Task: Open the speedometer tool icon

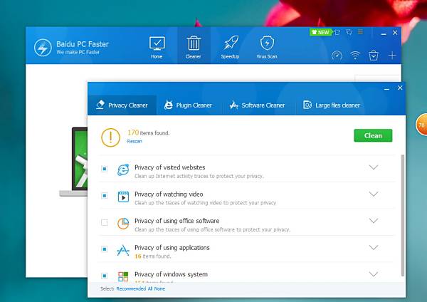Action: (337, 56)
